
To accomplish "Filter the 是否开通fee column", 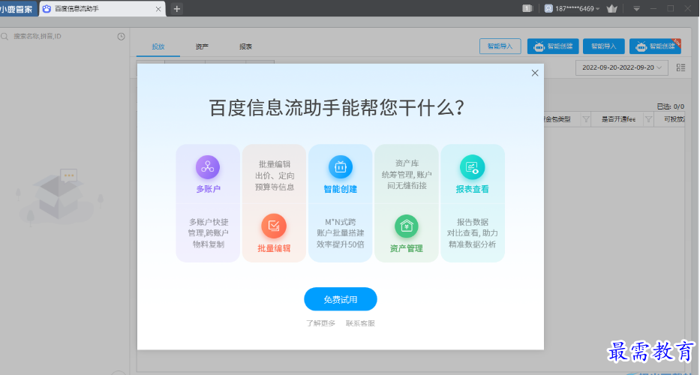I will 648,119.
